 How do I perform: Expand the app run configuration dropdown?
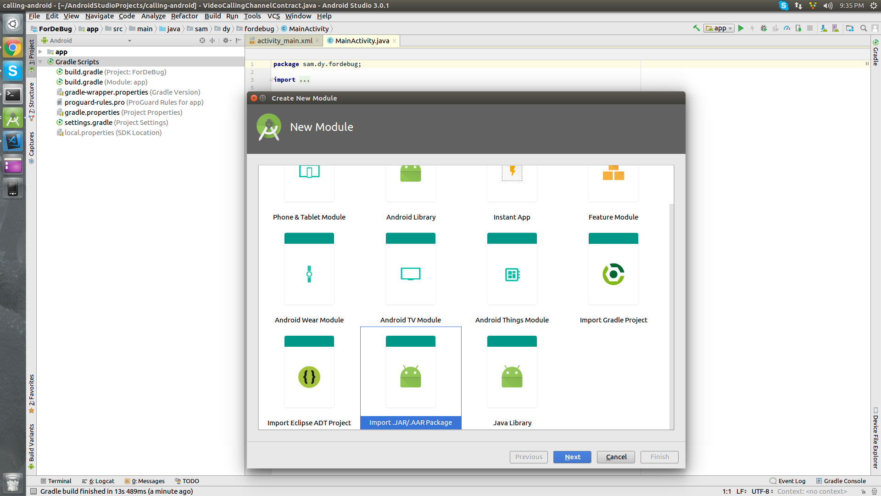click(x=719, y=28)
